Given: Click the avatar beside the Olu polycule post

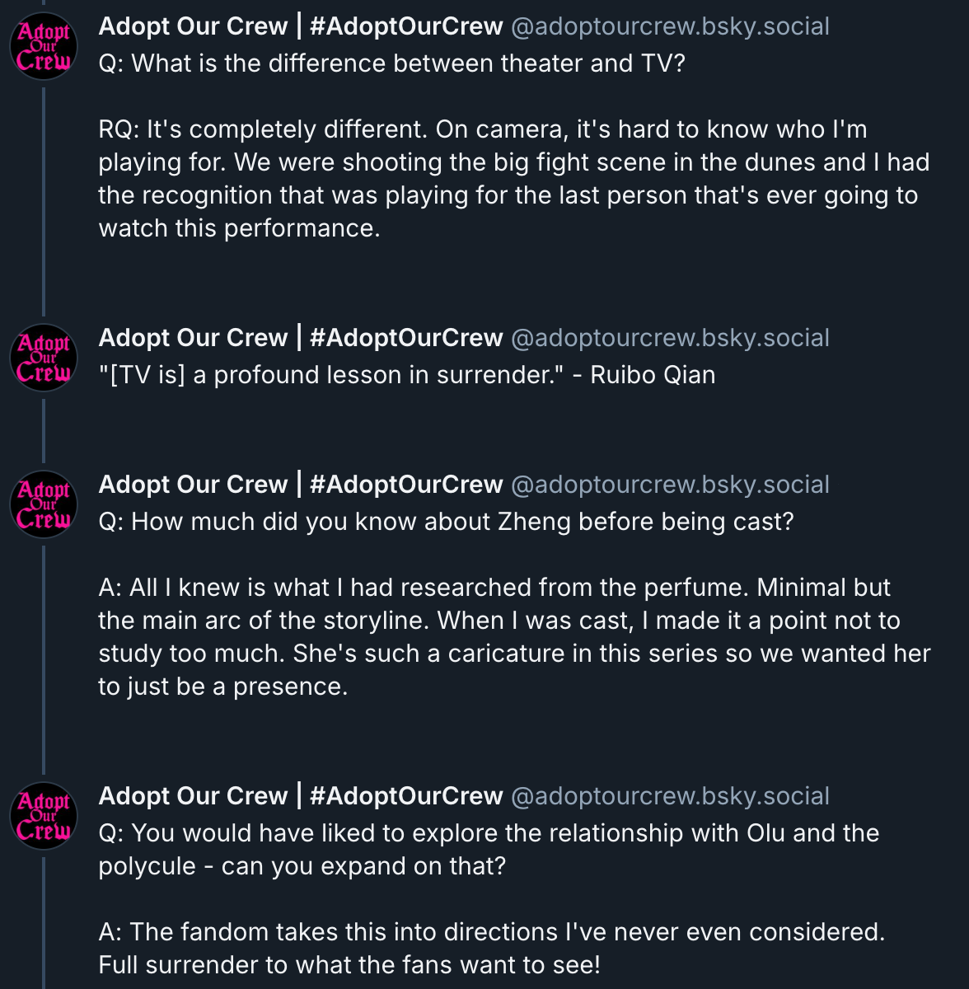Looking at the screenshot, I should tap(44, 818).
